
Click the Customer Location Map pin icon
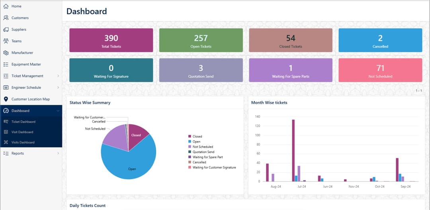pyautogui.click(x=6, y=99)
